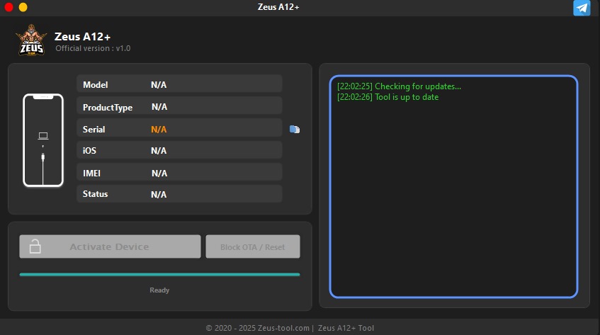Image resolution: width=600 pixels, height=335 pixels.
Task: Close the window with the red button
Action: (8, 7)
